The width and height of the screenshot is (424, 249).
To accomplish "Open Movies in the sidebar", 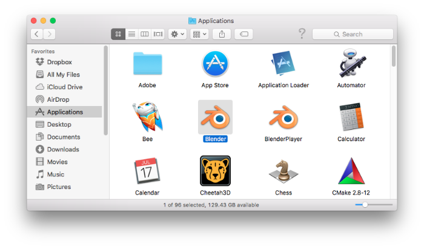I will click(x=65, y=162).
